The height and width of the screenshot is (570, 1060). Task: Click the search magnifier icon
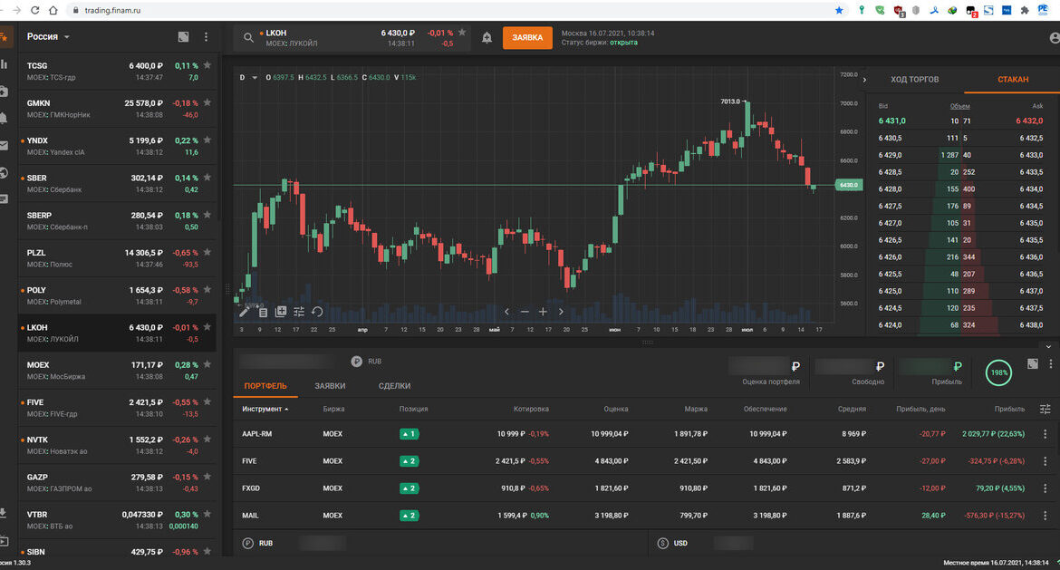[x=248, y=37]
